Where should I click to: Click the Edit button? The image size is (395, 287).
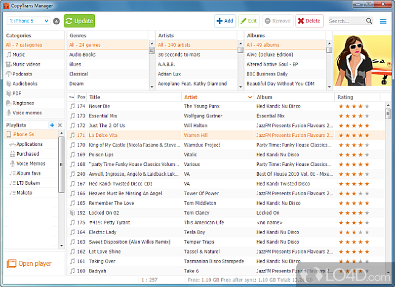point(249,21)
